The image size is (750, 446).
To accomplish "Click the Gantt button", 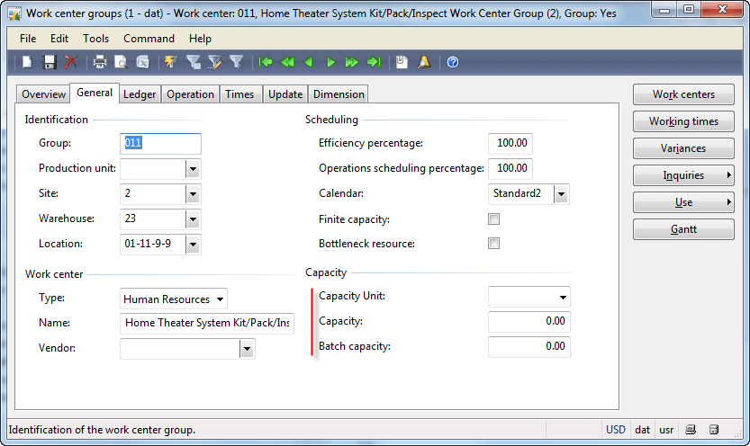I will (683, 229).
